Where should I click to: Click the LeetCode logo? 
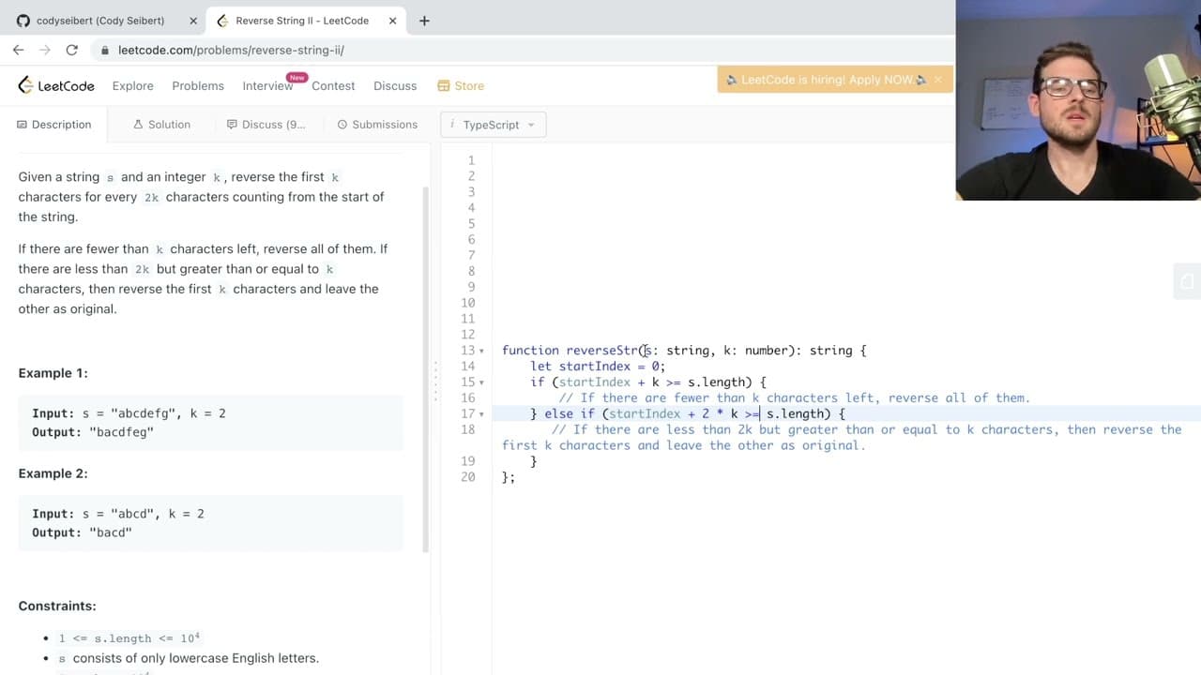pyautogui.click(x=56, y=85)
